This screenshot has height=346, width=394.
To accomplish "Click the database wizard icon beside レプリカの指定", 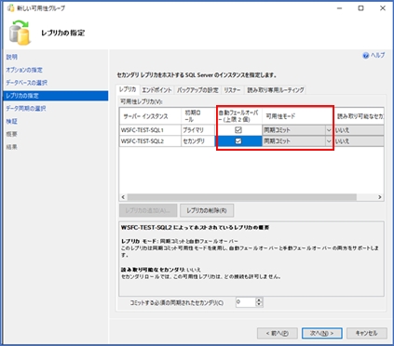I will [20, 33].
